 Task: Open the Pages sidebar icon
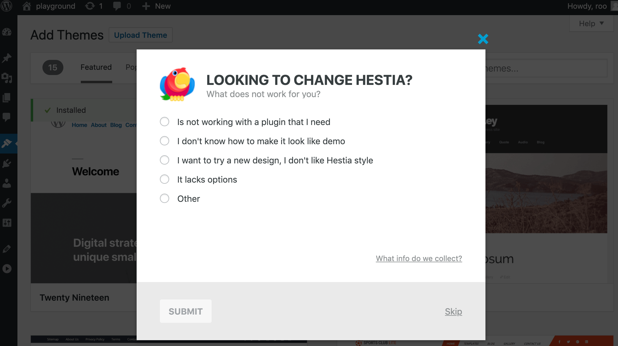pyautogui.click(x=7, y=98)
